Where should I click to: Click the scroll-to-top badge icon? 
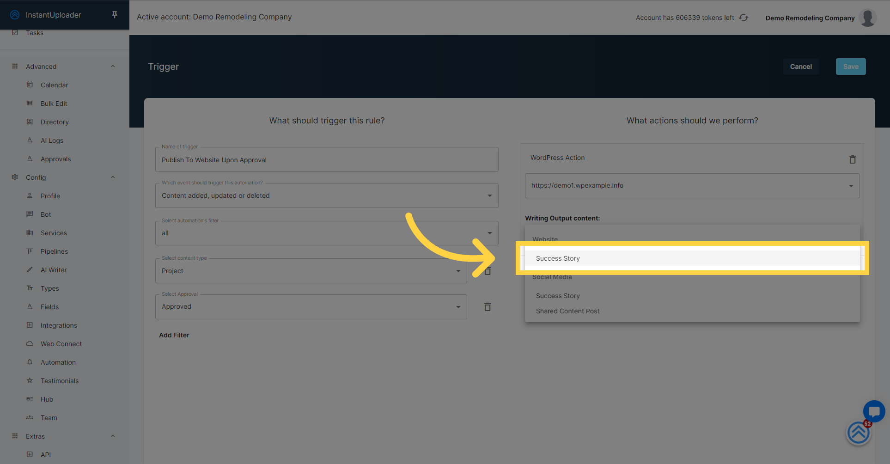(858, 433)
